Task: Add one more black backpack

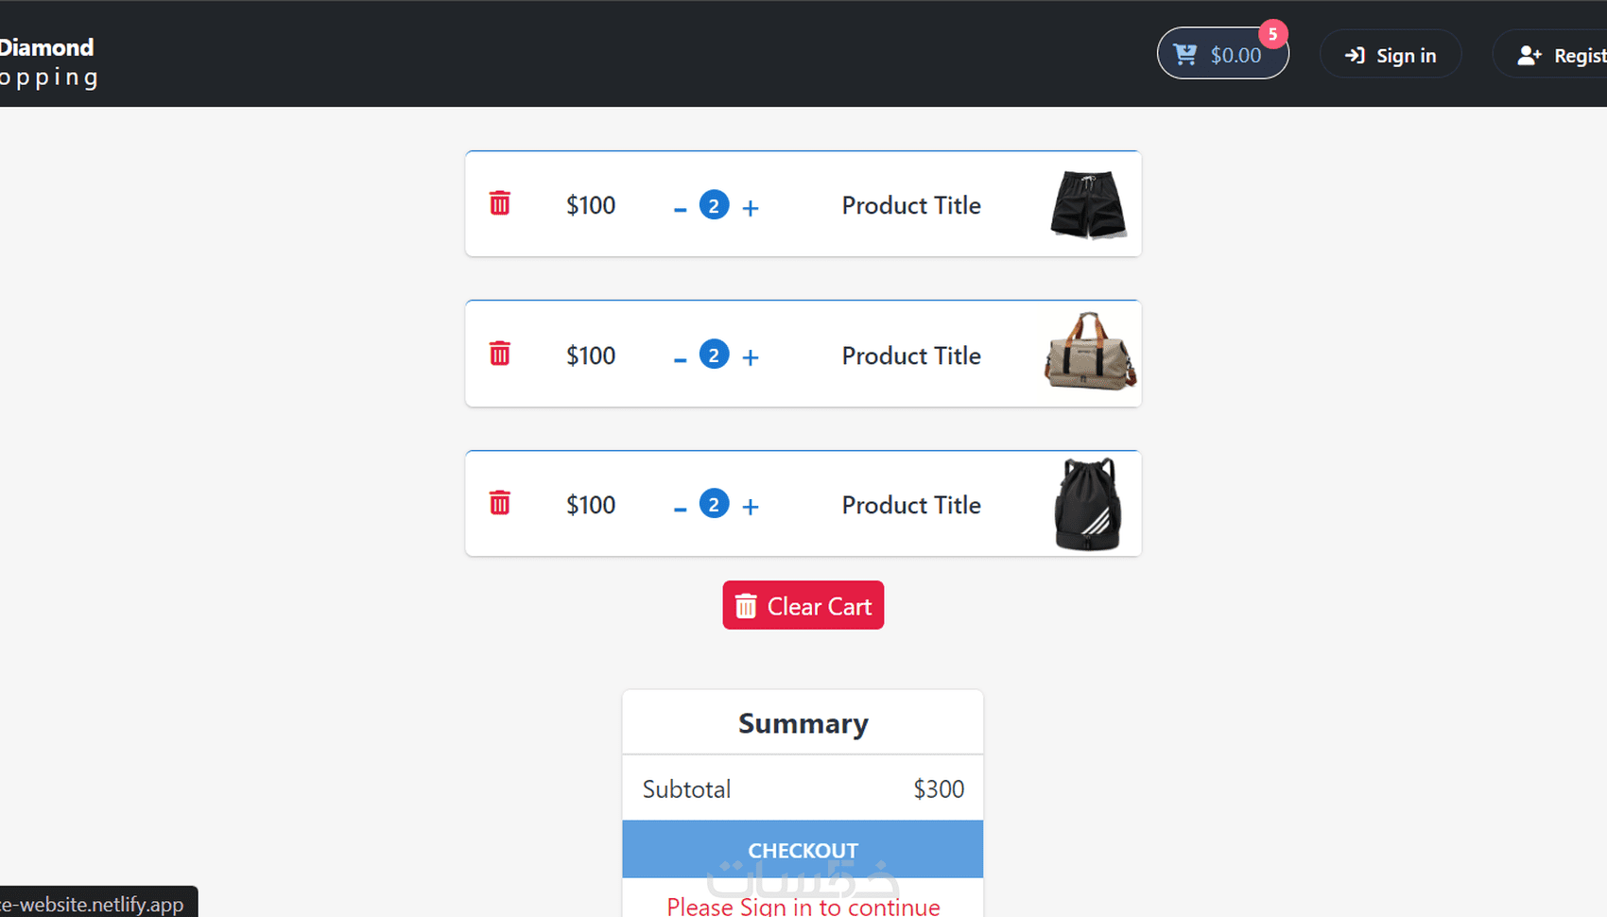Action: point(751,508)
